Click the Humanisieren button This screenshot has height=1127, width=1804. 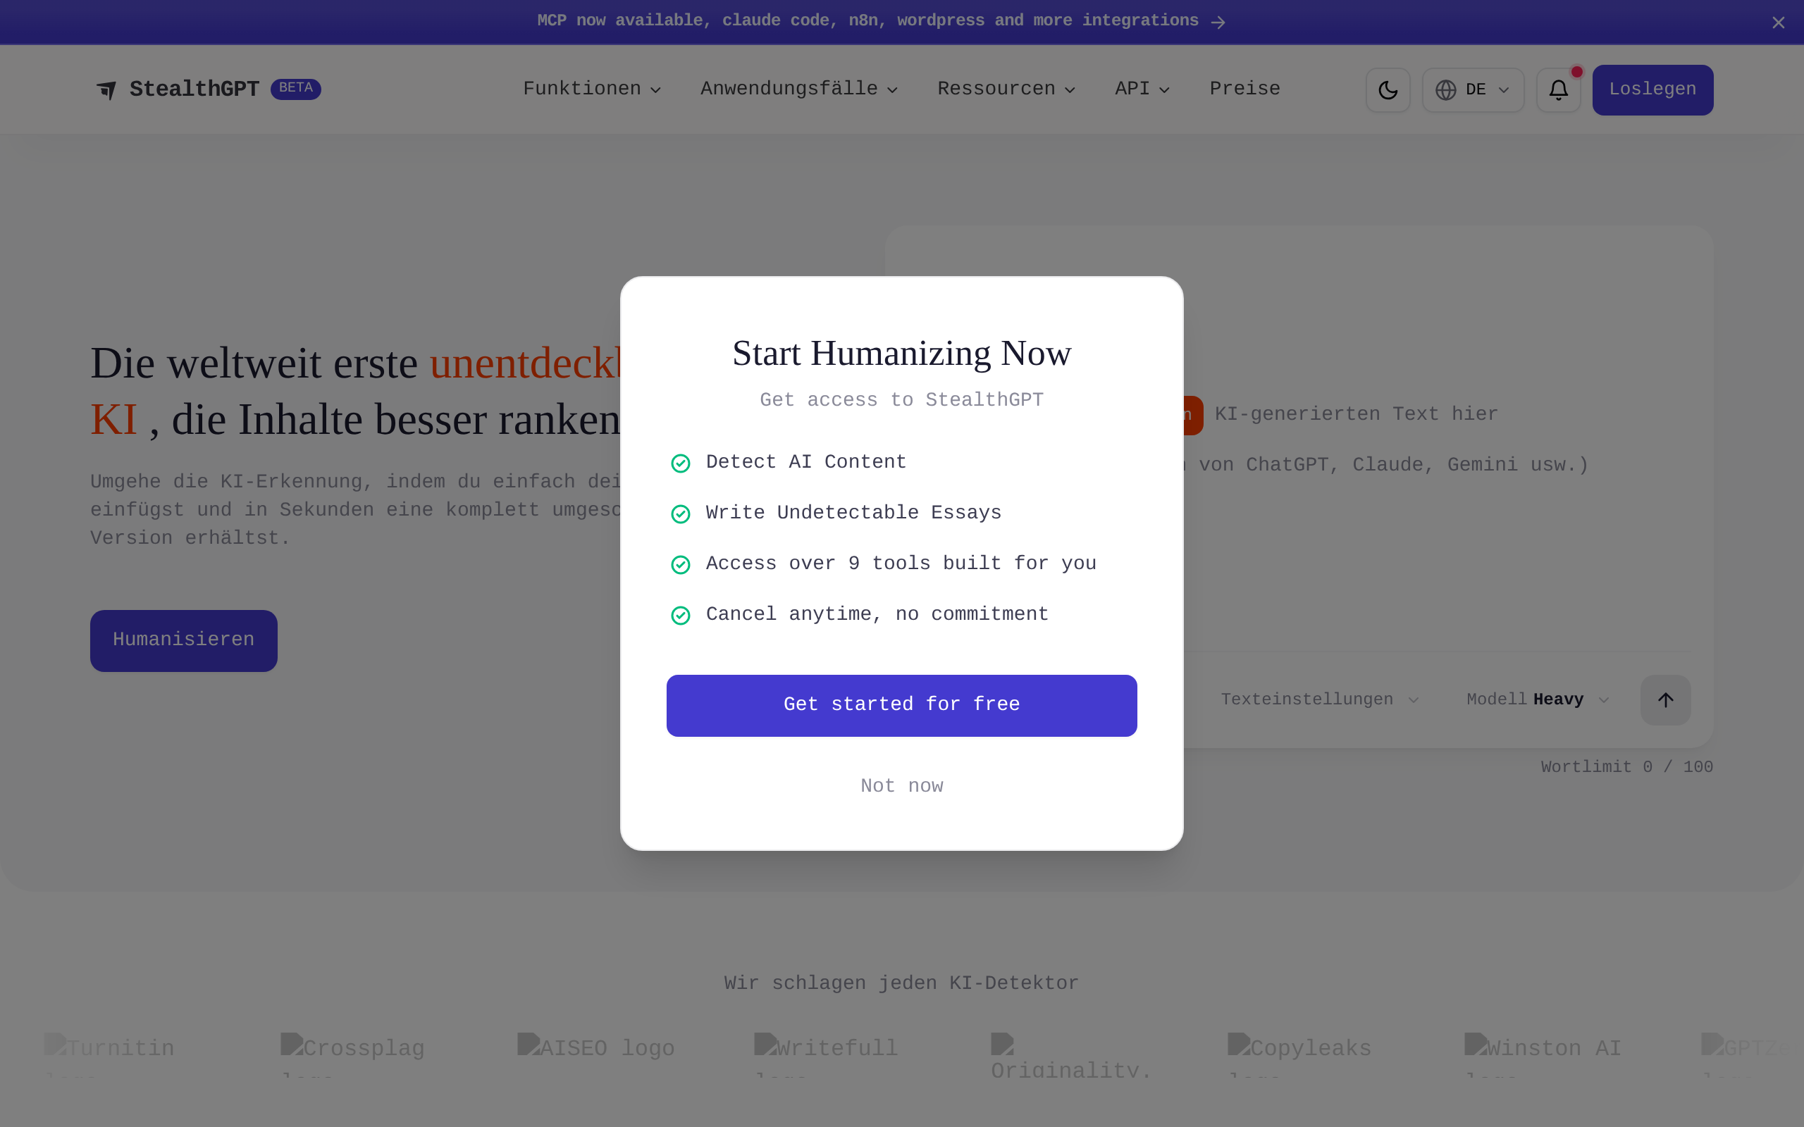point(183,640)
